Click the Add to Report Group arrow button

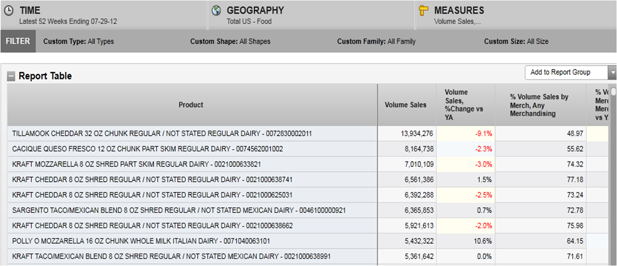(x=612, y=73)
